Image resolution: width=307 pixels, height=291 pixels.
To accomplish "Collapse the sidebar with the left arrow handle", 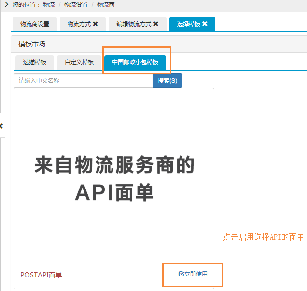I will click(2, 126).
